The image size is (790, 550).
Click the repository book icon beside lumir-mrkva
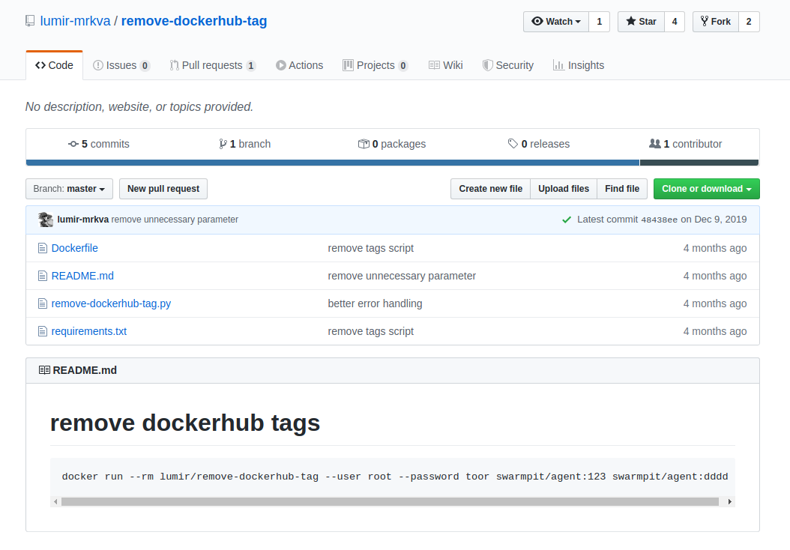[30, 21]
